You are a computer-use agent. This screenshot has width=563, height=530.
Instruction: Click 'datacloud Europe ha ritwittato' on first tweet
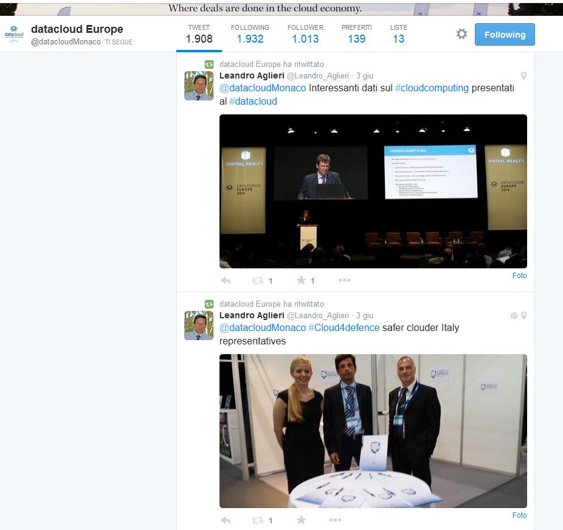coord(271,65)
